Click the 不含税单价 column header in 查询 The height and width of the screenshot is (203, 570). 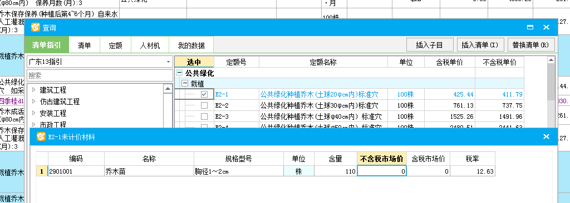[499, 62]
